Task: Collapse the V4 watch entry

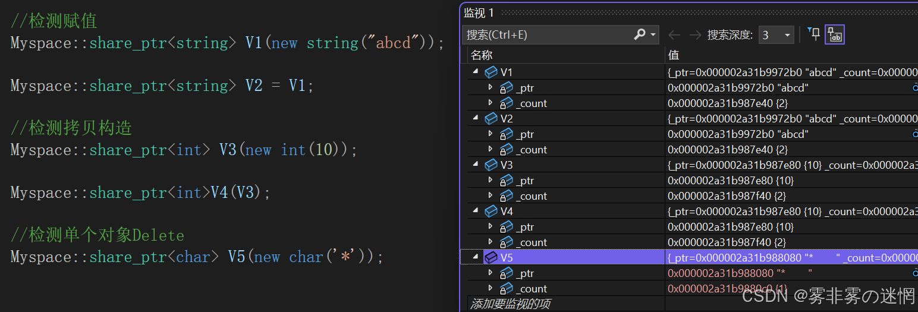Action: [x=476, y=210]
